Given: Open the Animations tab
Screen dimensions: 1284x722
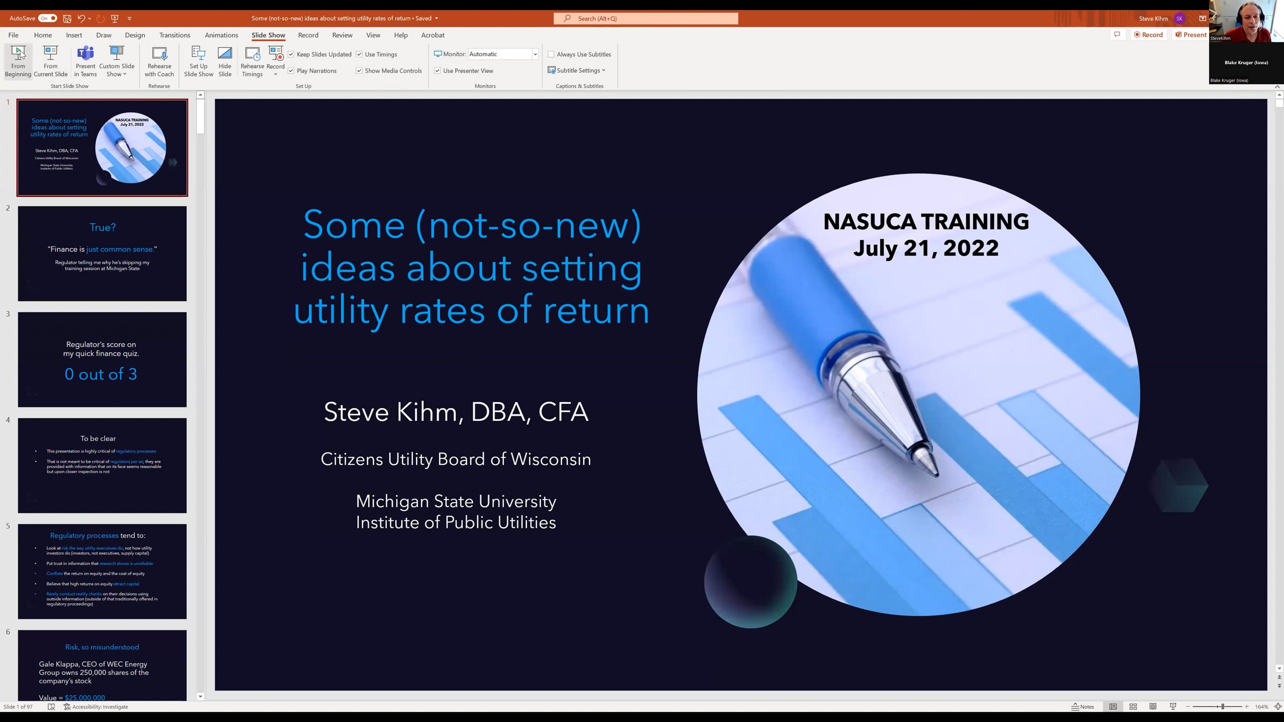Looking at the screenshot, I should (221, 35).
